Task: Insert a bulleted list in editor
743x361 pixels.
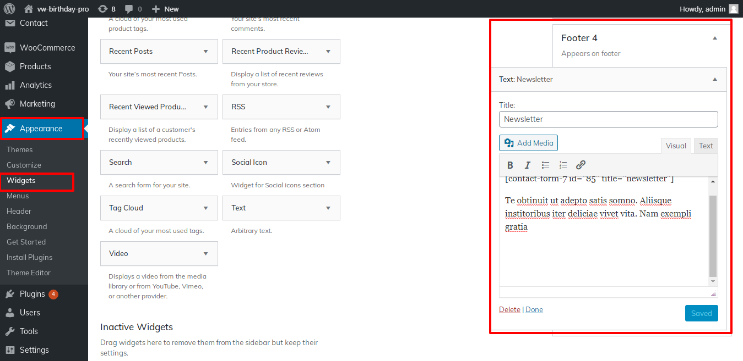Action: [545, 165]
